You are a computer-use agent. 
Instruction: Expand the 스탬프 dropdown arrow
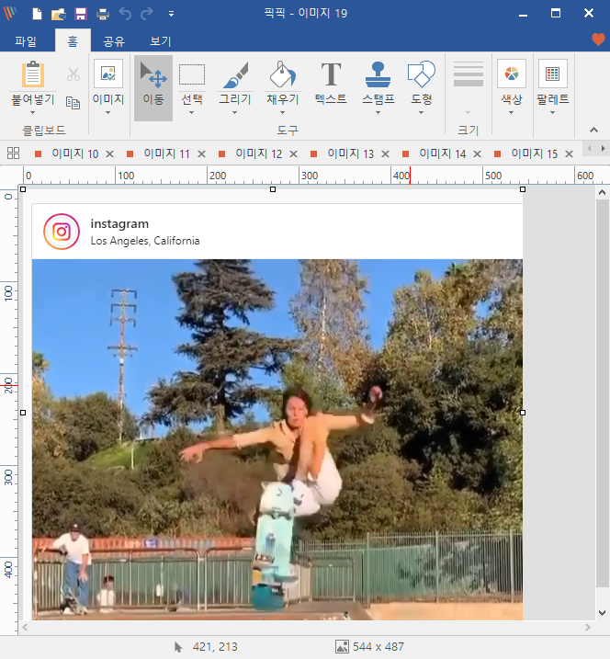(x=378, y=113)
